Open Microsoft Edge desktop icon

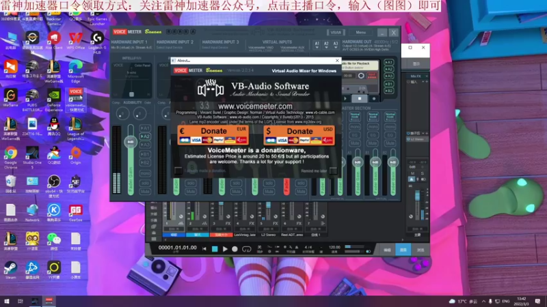click(x=75, y=71)
